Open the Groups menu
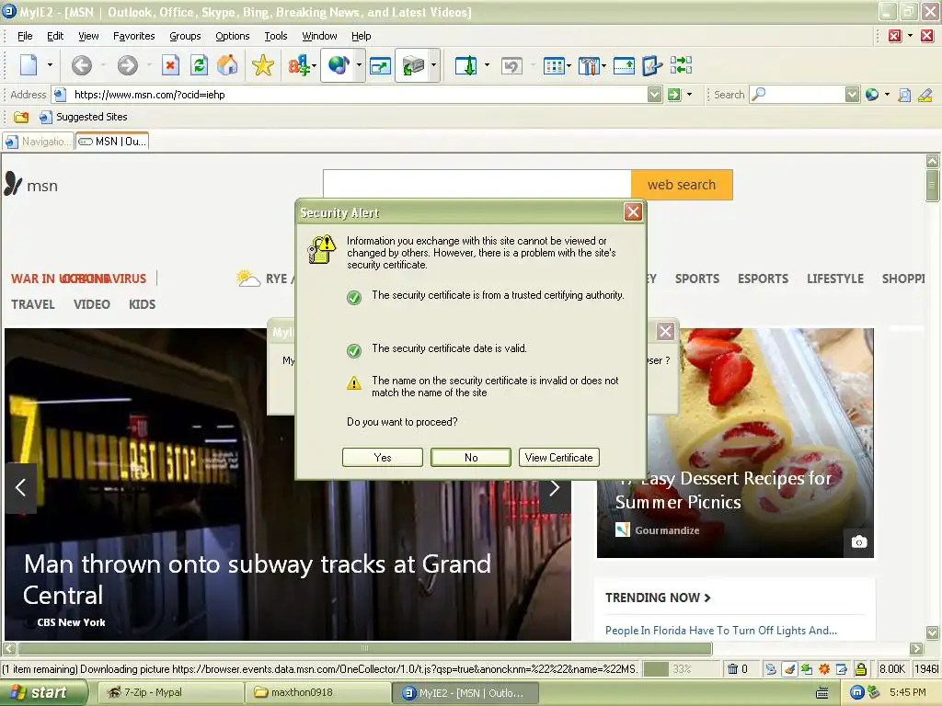 click(x=185, y=36)
